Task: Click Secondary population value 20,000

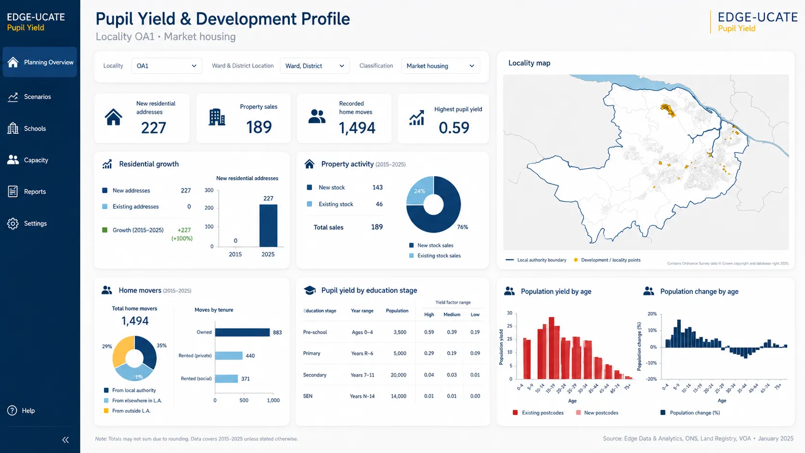Action: pyautogui.click(x=399, y=375)
